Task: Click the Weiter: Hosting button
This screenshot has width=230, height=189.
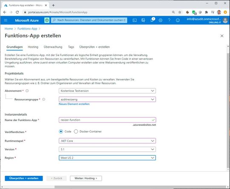Action: tap(86, 178)
